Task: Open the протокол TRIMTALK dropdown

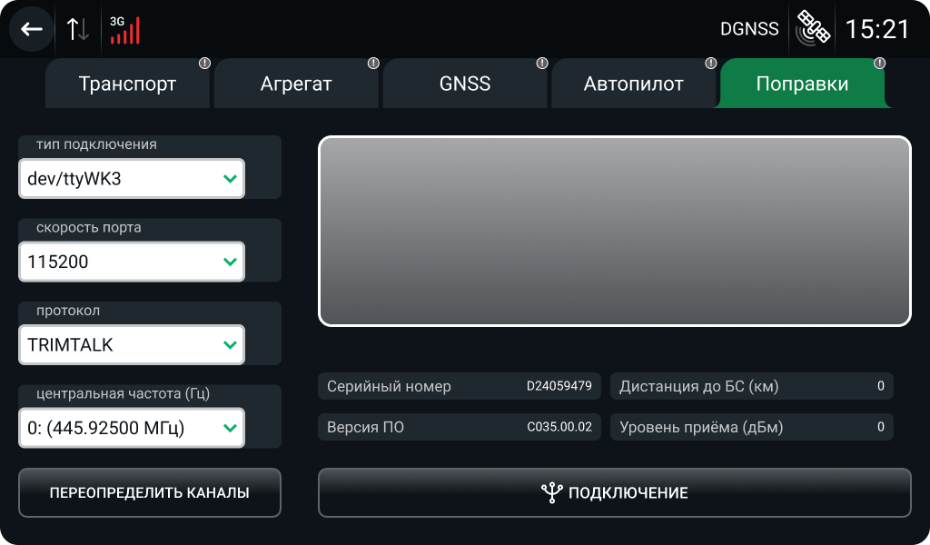Action: pos(132,345)
